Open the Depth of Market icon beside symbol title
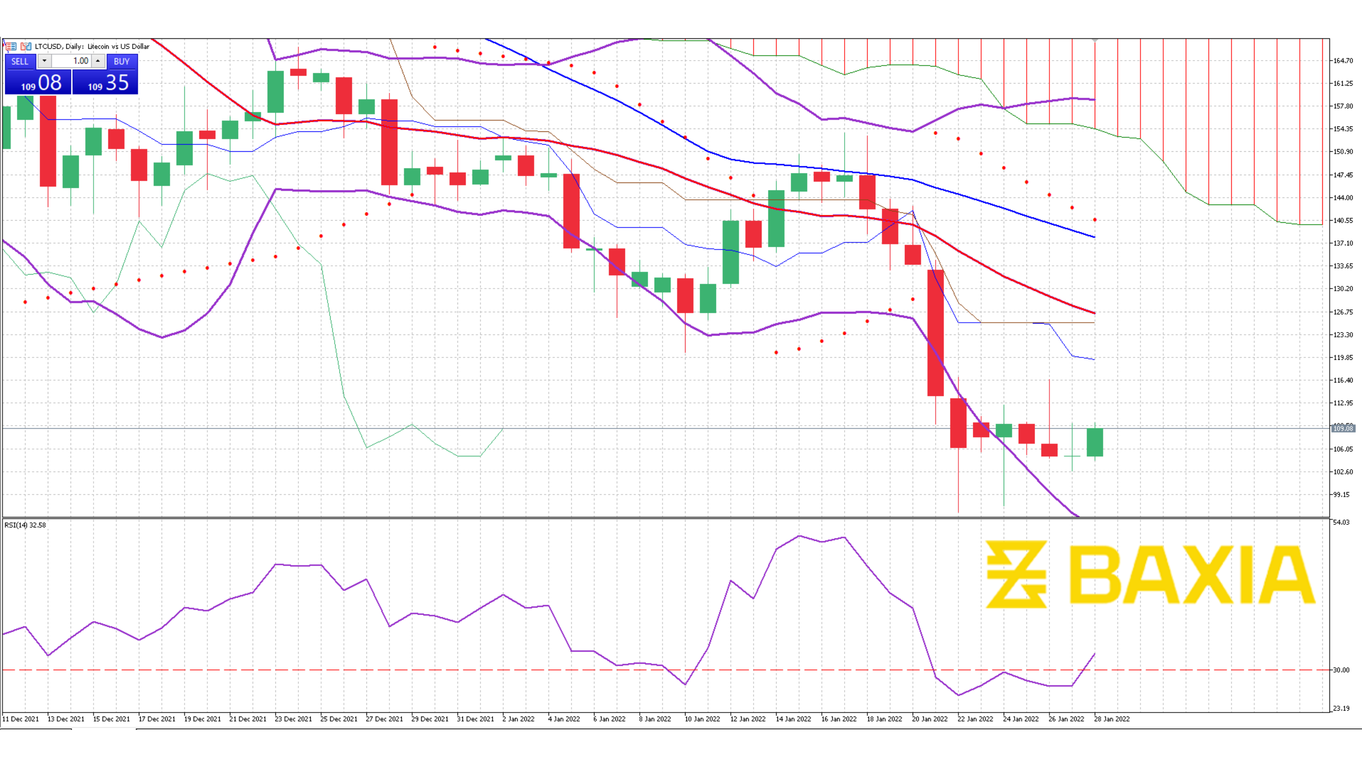 tap(11, 46)
